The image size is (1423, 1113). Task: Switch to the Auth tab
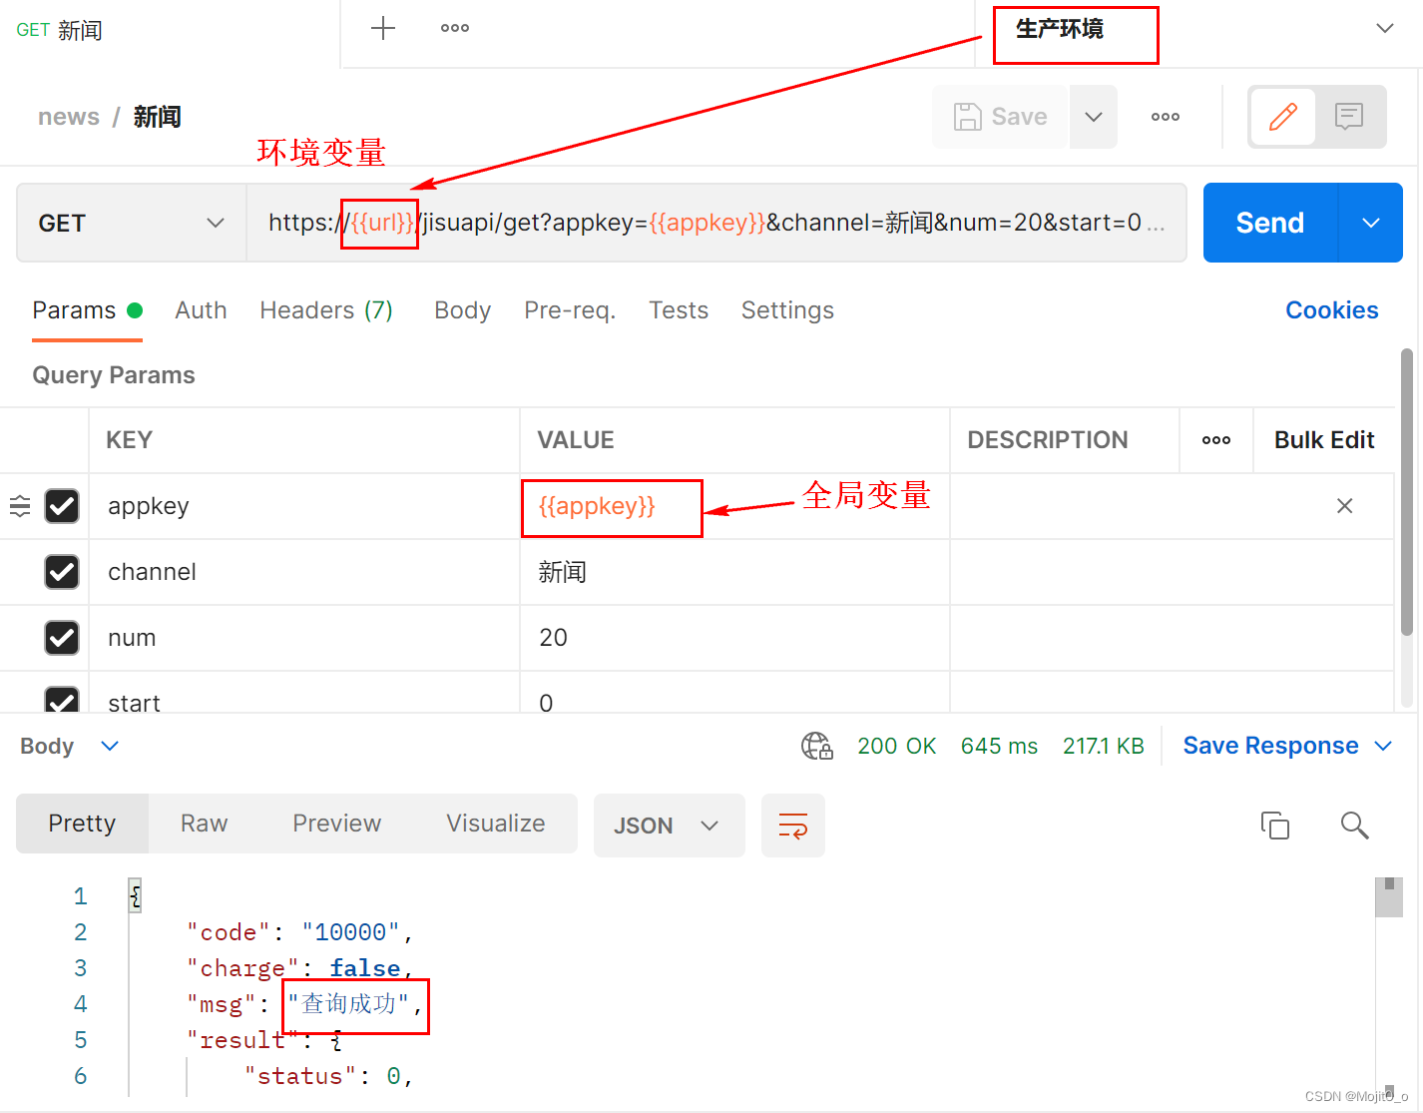click(x=201, y=310)
